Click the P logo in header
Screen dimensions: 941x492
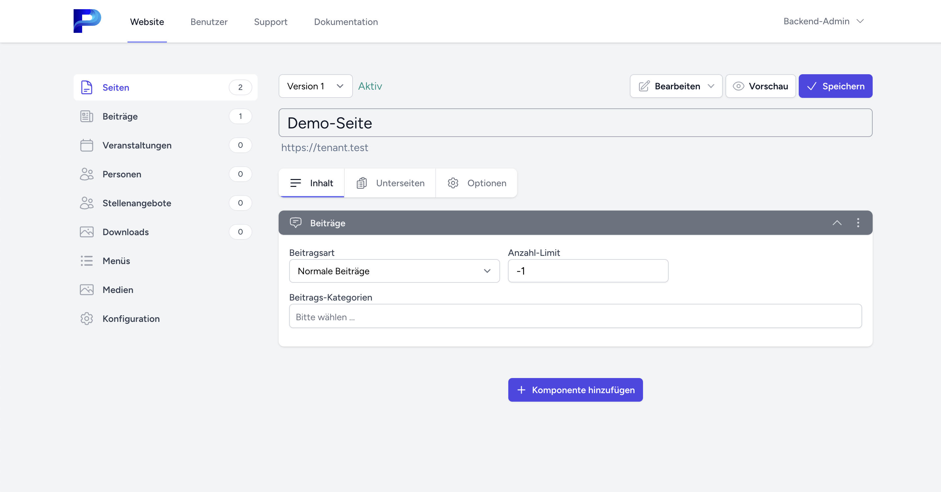[x=87, y=21]
